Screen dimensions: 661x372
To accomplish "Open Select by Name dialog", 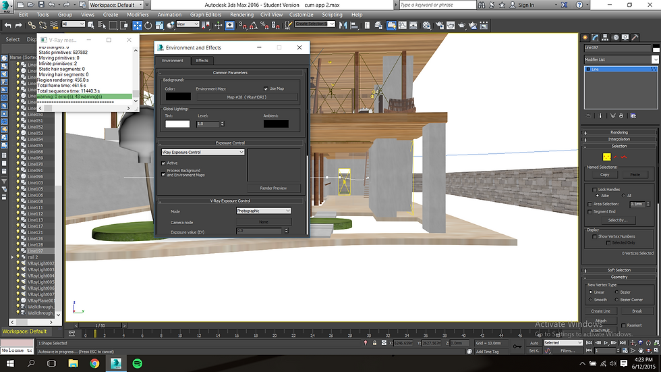I will pos(102,25).
